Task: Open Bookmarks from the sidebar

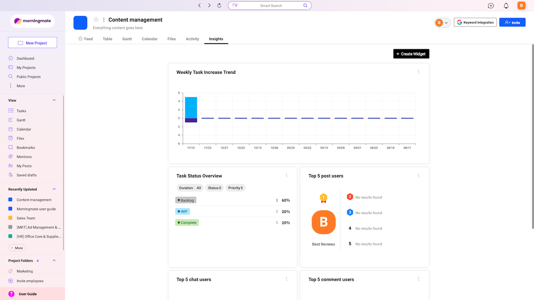Action: point(25,147)
